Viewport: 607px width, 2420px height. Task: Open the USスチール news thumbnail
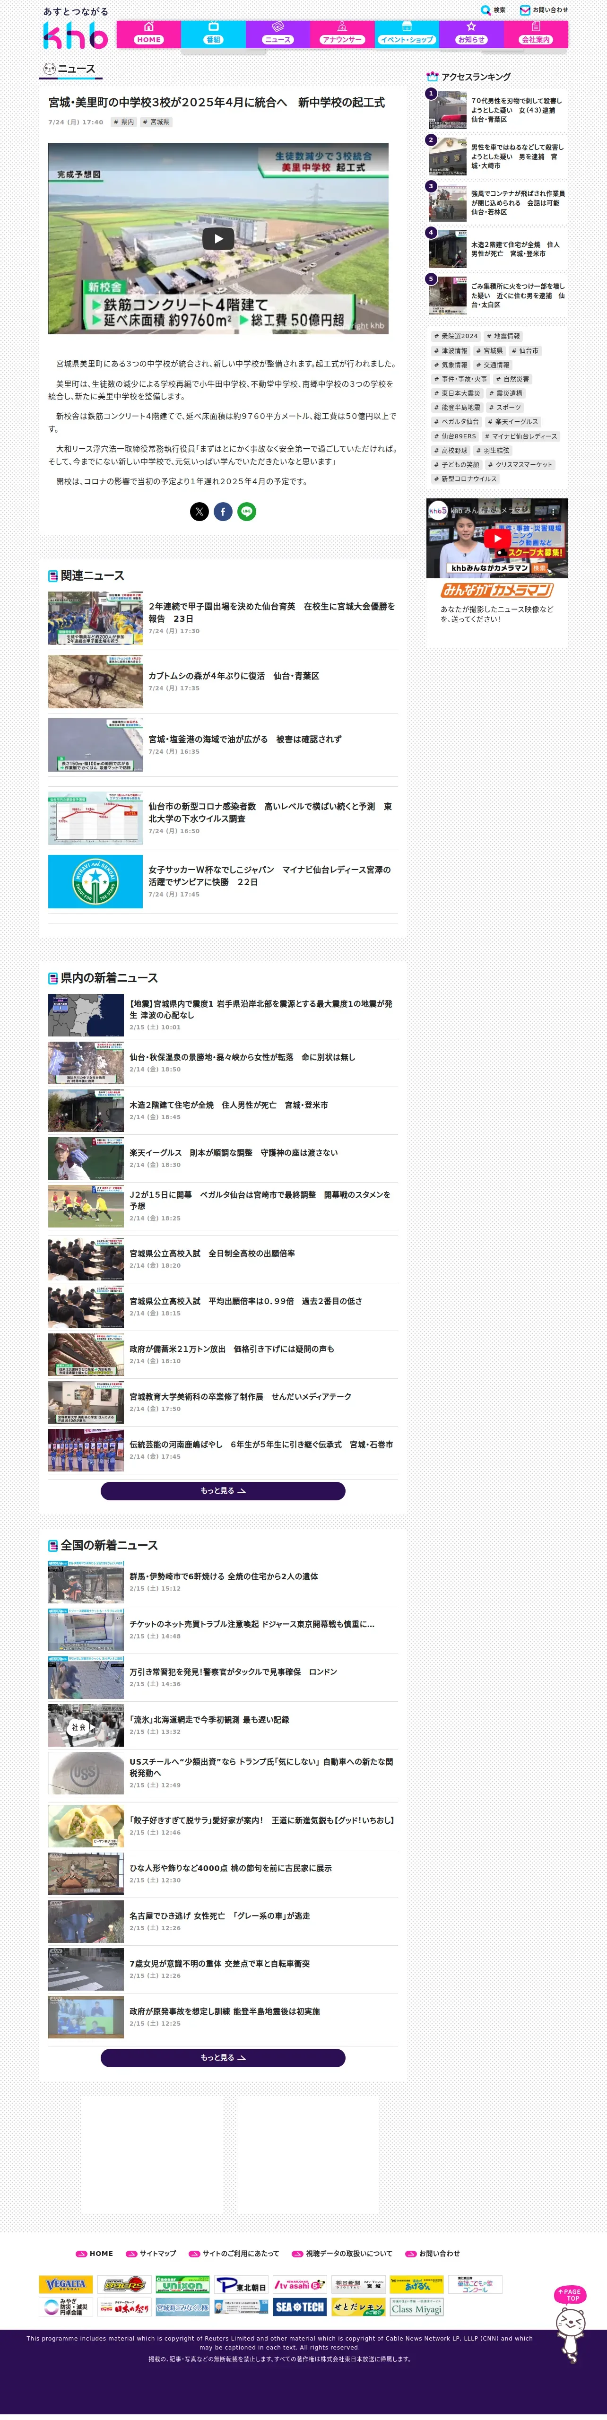86,1773
